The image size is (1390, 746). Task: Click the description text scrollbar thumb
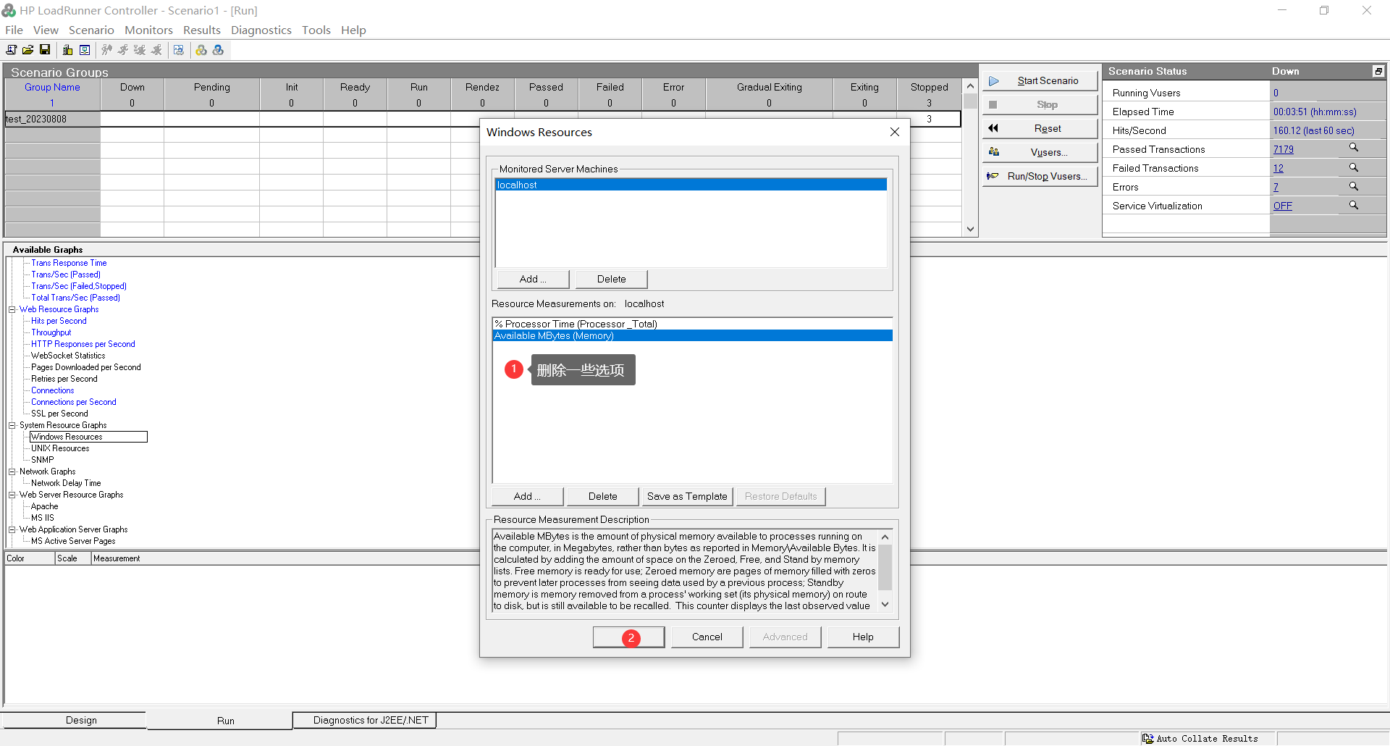[x=885, y=569]
